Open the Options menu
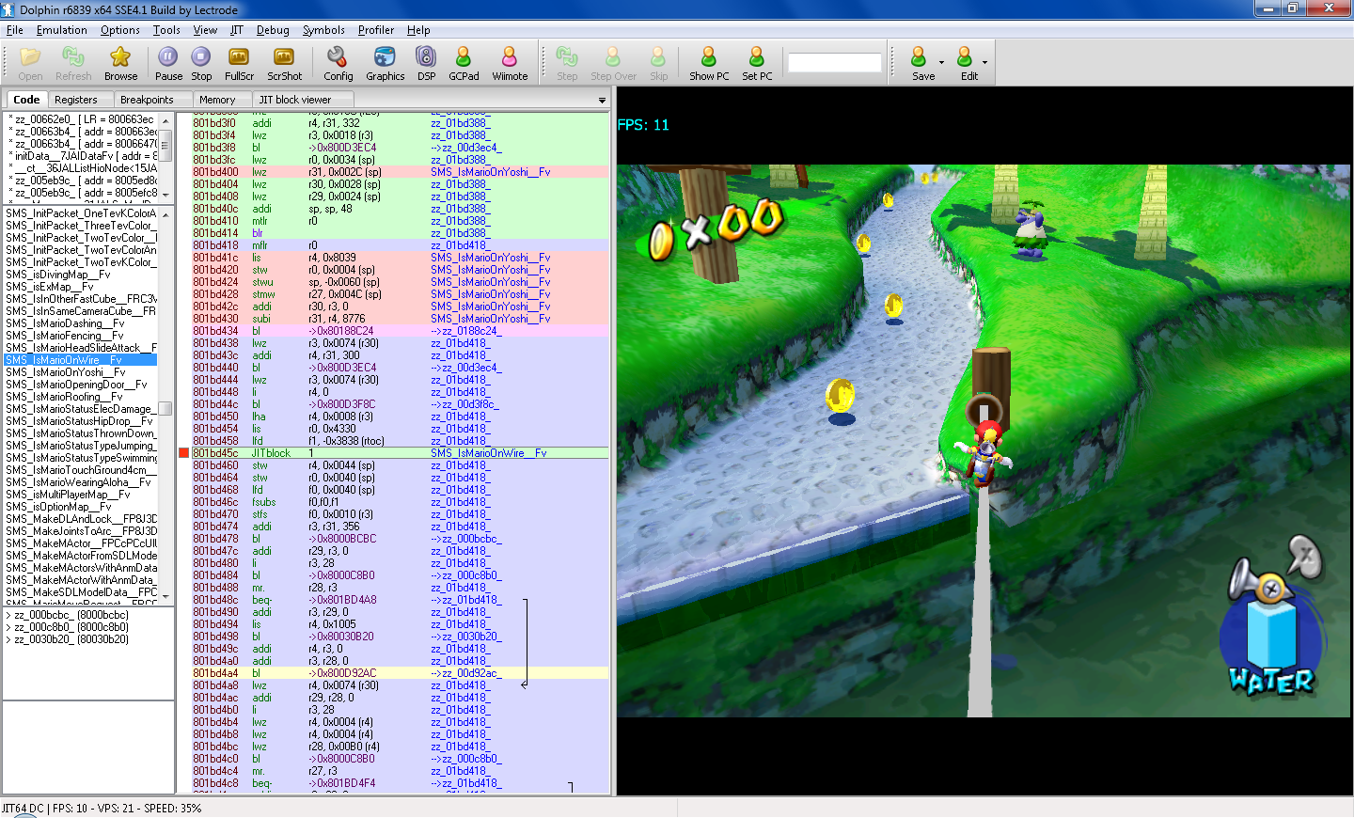 point(120,30)
